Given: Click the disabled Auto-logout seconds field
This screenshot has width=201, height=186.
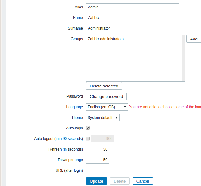Looking at the screenshot, I should pyautogui.click(x=103, y=139).
